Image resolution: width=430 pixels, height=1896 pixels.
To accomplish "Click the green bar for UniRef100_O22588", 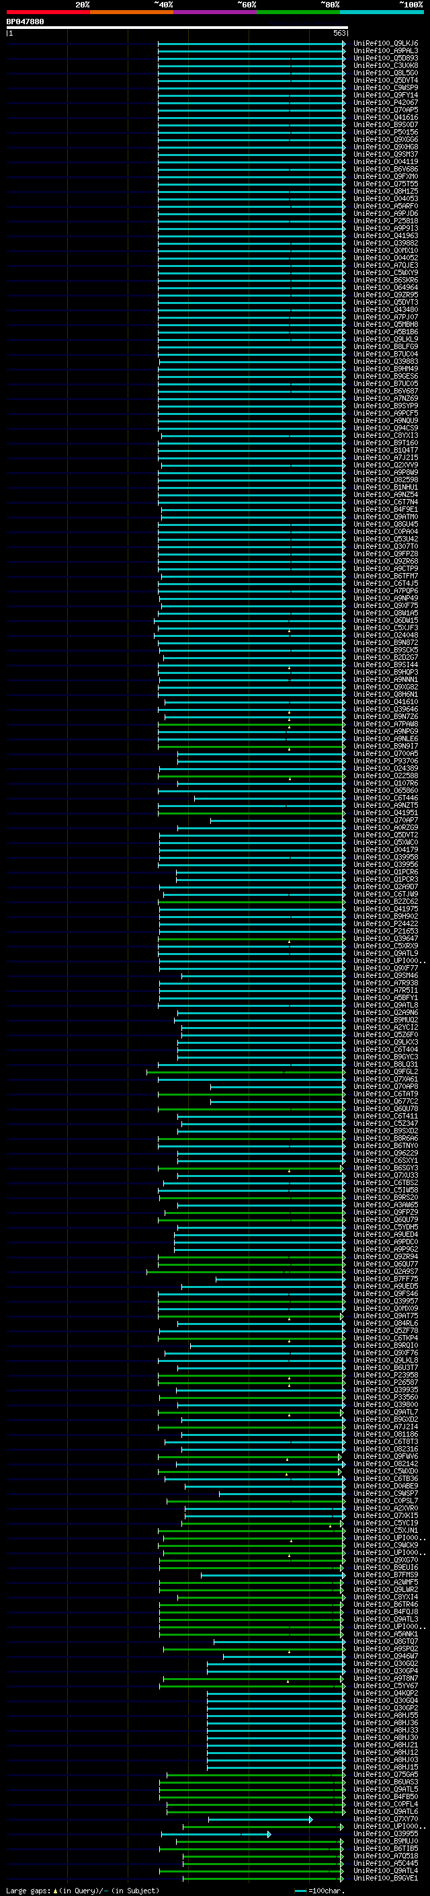I will coord(251,775).
